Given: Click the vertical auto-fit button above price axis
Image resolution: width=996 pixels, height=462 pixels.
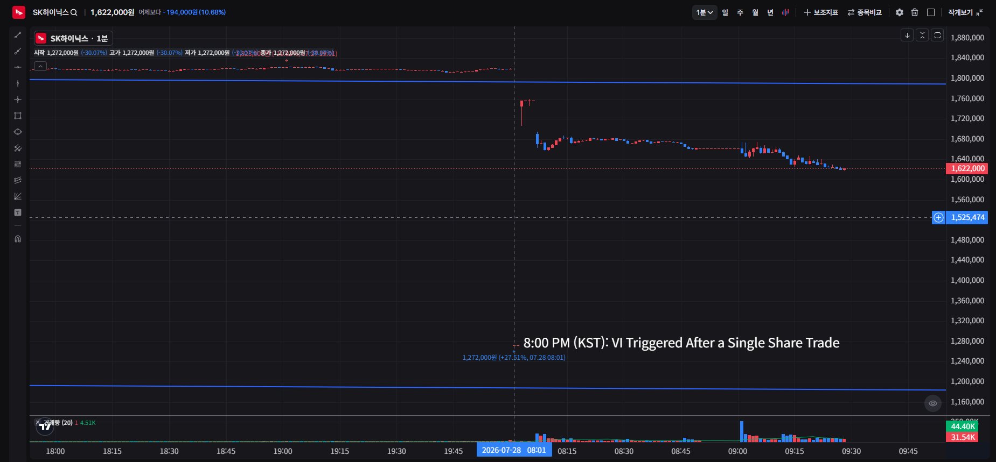Looking at the screenshot, I should [x=922, y=35].
